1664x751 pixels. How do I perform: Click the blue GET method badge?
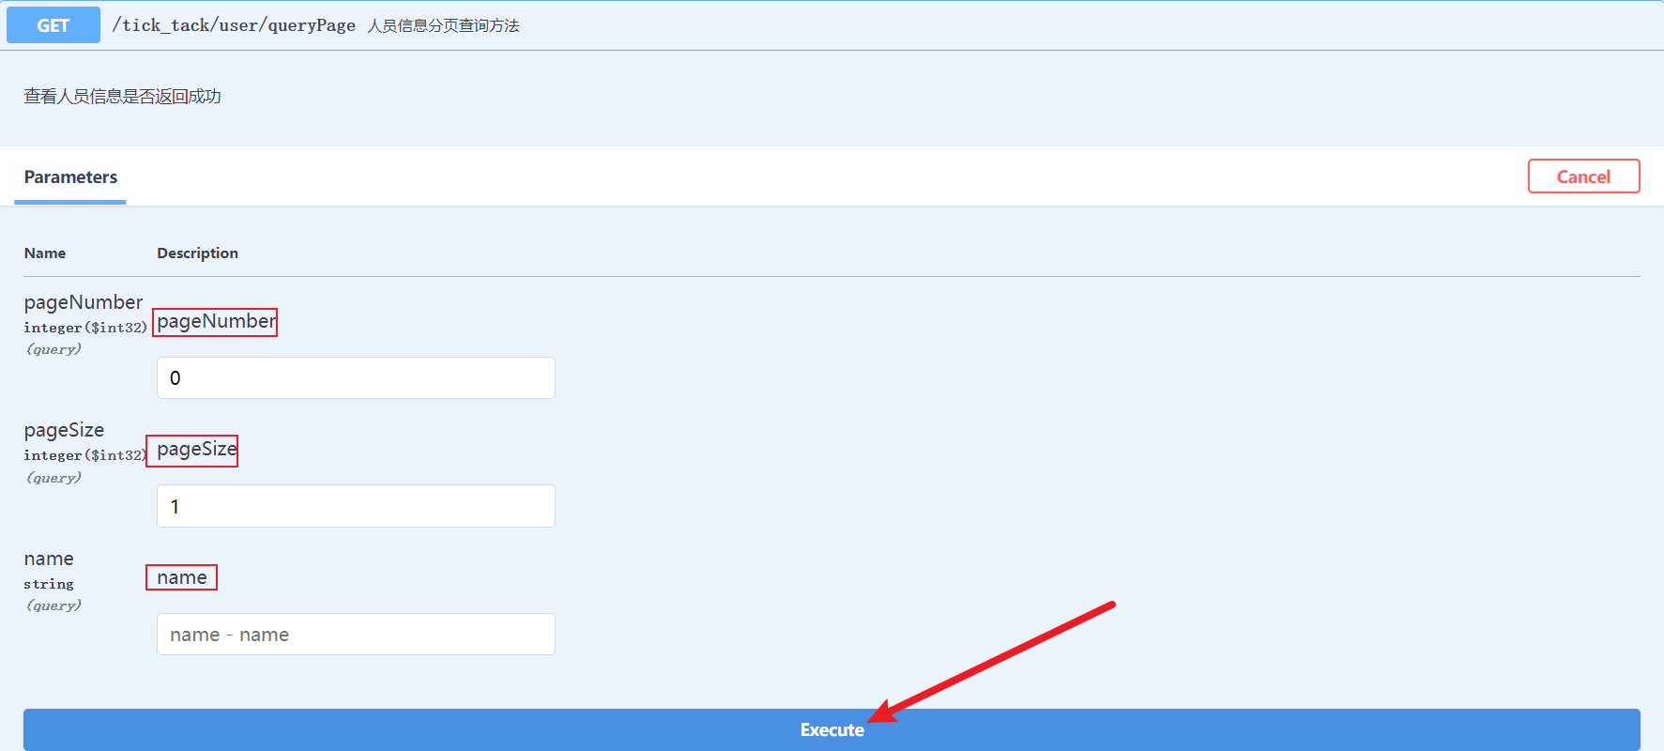click(x=53, y=25)
